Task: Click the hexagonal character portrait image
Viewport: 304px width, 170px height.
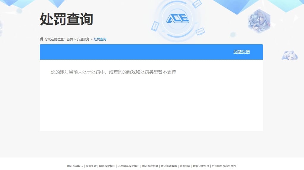Action: (259, 21)
